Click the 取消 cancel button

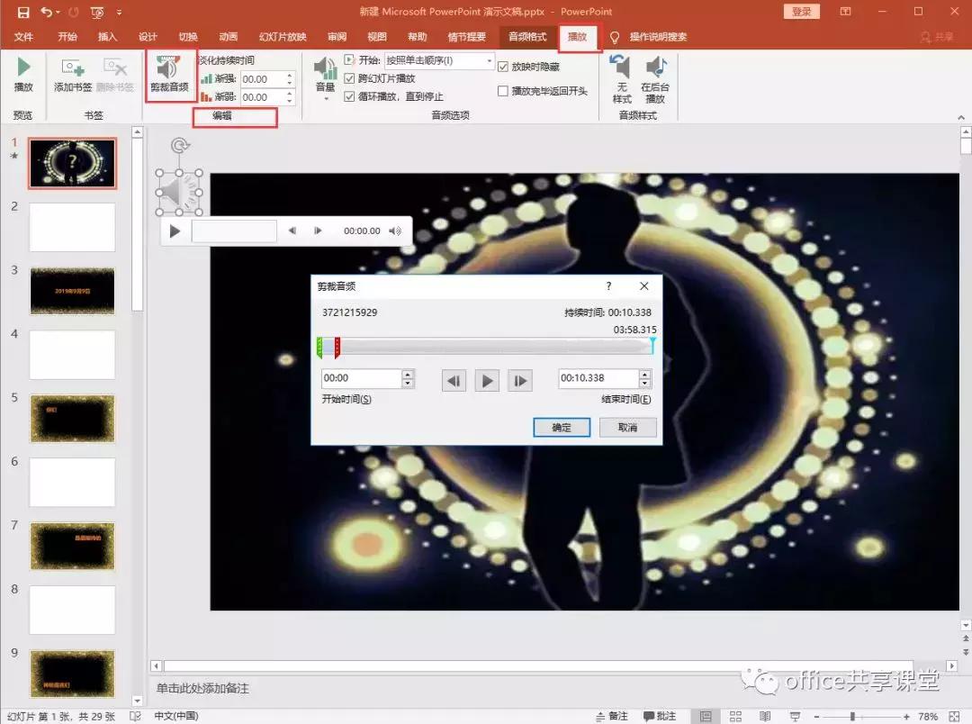pos(628,428)
